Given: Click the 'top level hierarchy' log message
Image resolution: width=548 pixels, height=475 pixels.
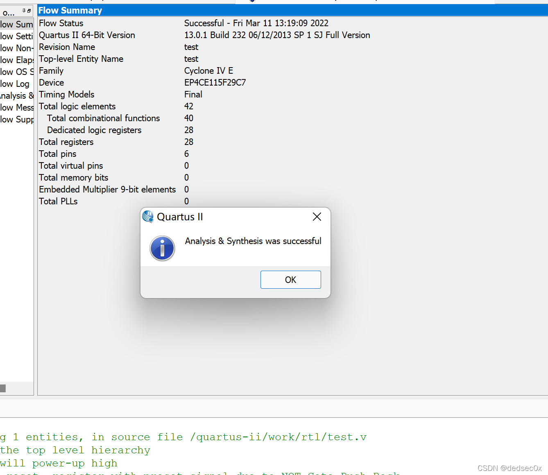Looking at the screenshot, I should [x=75, y=450].
